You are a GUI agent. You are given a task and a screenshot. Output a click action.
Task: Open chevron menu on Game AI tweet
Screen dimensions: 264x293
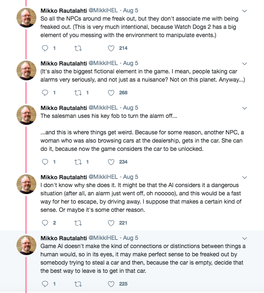(x=244, y=238)
